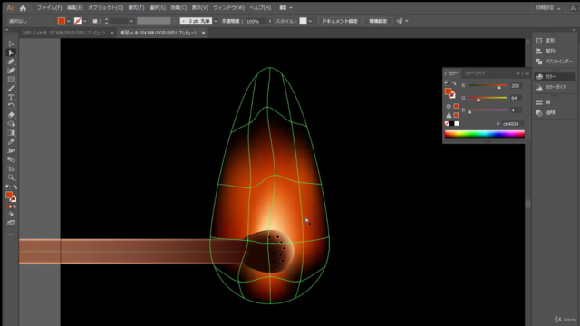Select the Direct Selection tool
Image resolution: width=580 pixels, height=326 pixels.
pyautogui.click(x=11, y=53)
